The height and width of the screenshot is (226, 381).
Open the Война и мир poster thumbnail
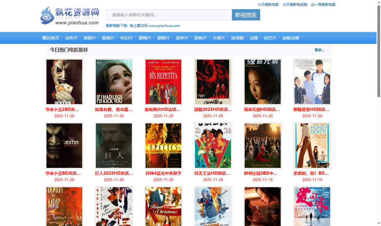point(64,206)
